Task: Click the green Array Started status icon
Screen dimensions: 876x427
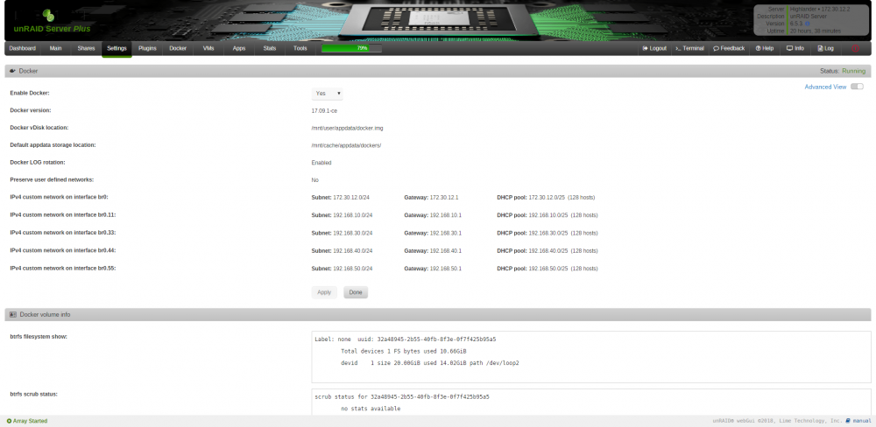Action: (9, 421)
